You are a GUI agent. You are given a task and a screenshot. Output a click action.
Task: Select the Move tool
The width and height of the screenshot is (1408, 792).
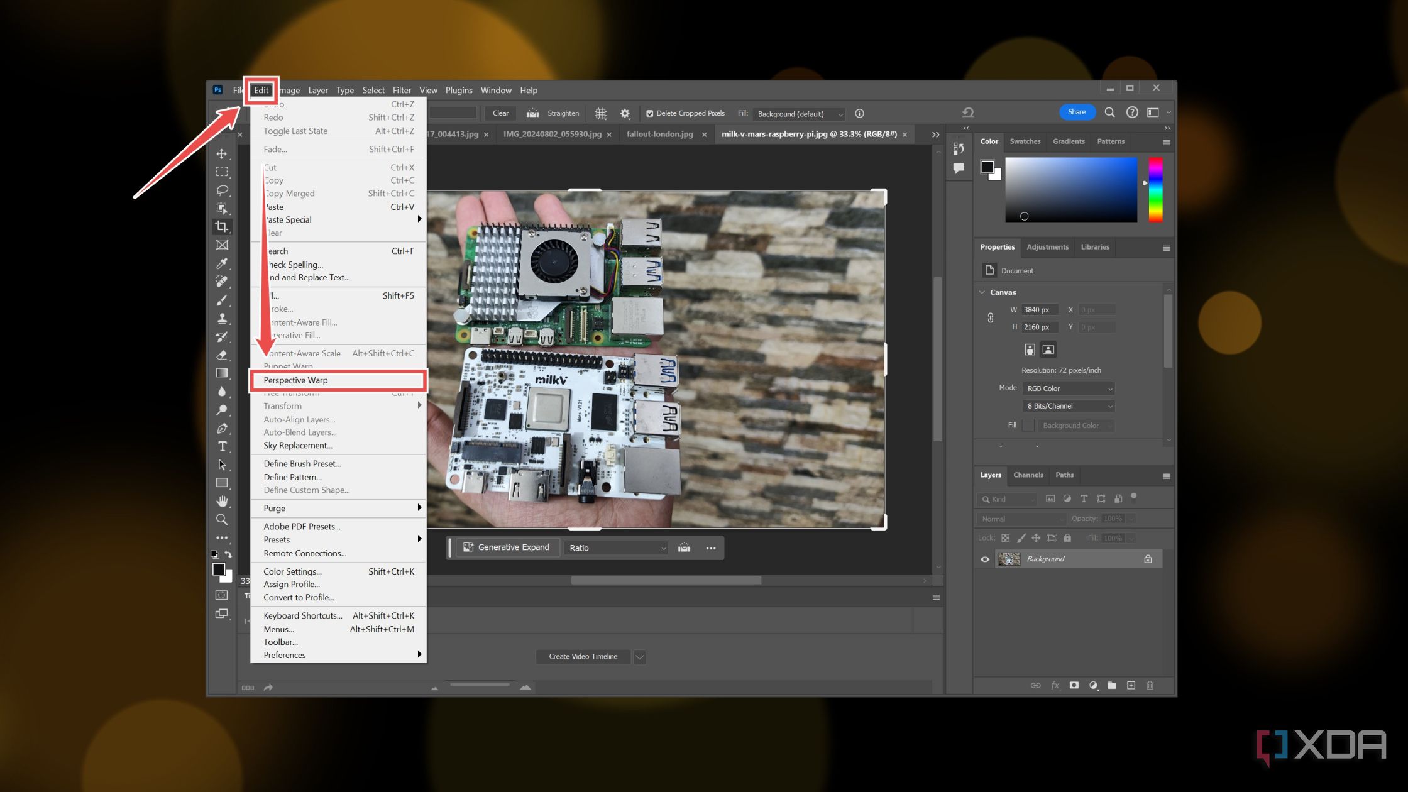click(x=222, y=153)
